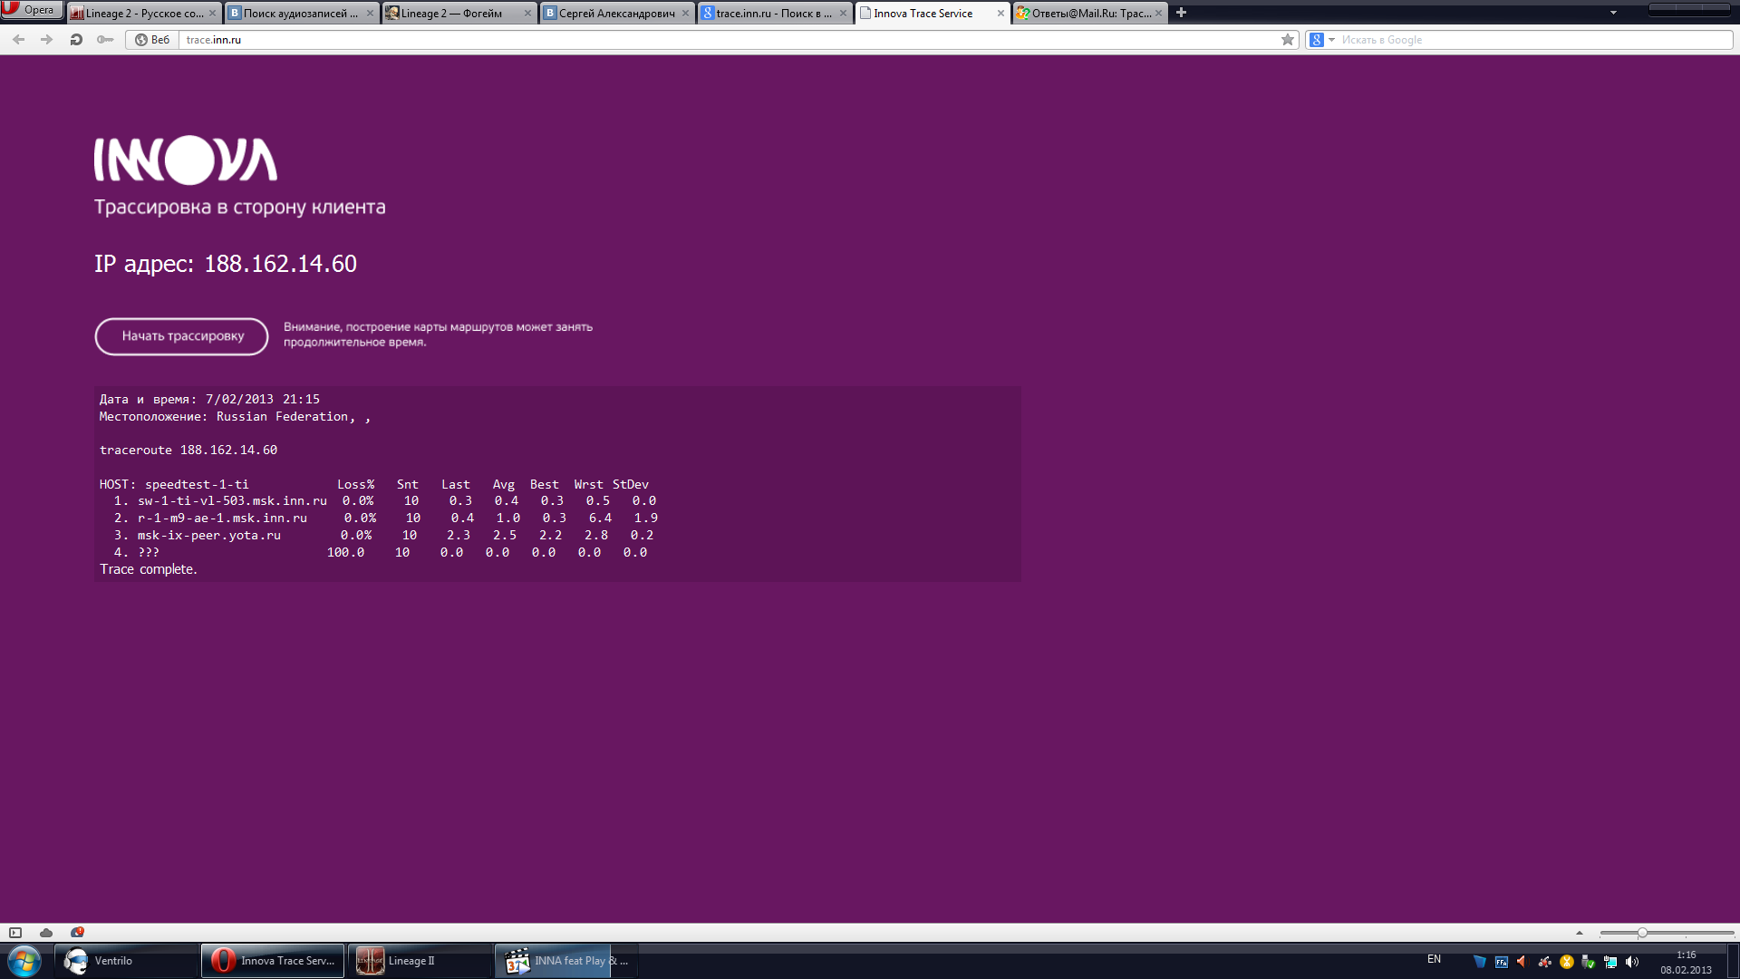Toggle the Opera panels button
1740x979 pixels.
pyautogui.click(x=15, y=933)
